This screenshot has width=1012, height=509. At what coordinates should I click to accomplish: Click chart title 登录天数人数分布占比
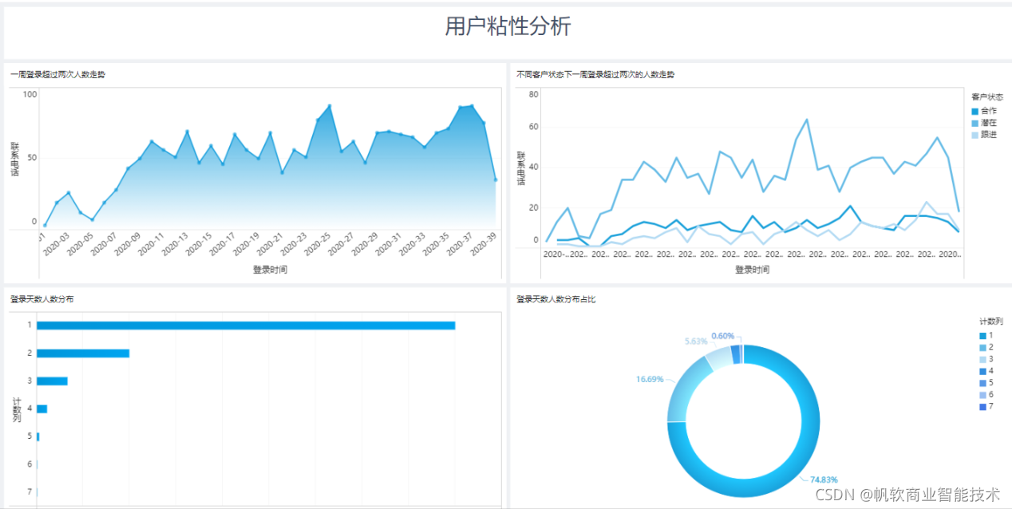pyautogui.click(x=555, y=299)
